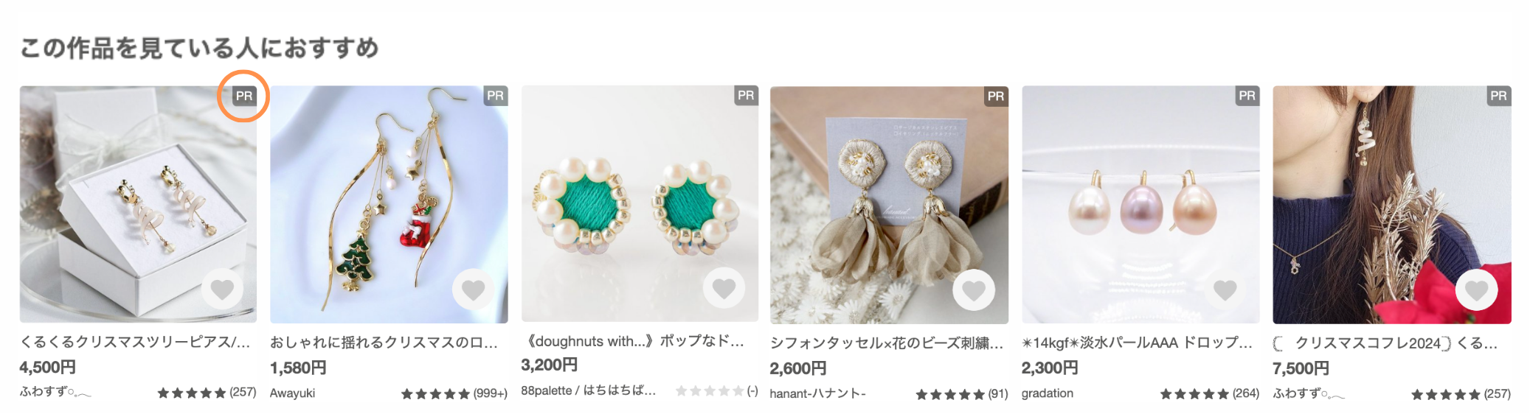Open the pink pearl drop earrings photo

click(x=1140, y=204)
